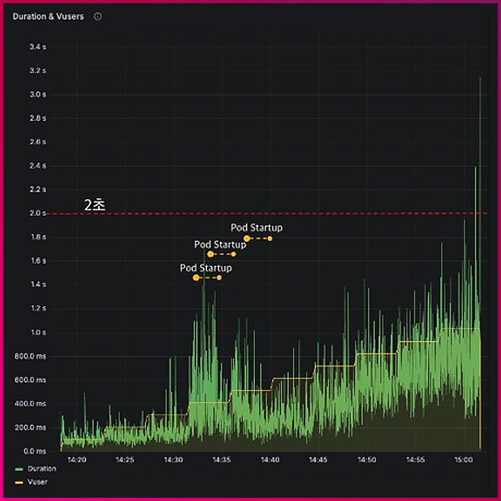The width and height of the screenshot is (501, 501).
Task: Select the middle Pod Startup annotation label
Action: [220, 245]
